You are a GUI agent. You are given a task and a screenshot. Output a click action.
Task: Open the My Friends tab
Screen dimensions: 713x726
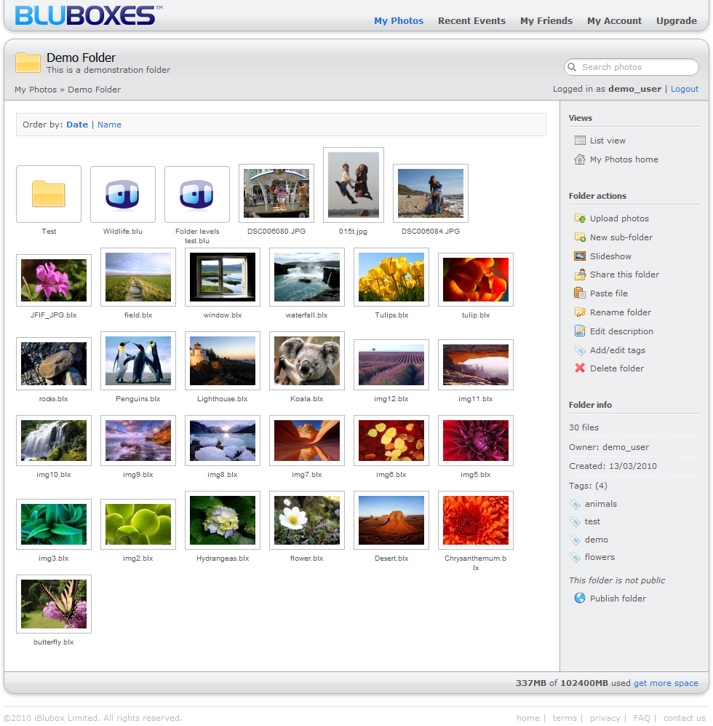point(546,21)
